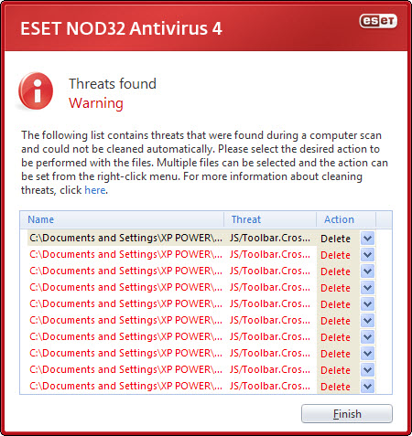
Task: Open the action dropdown on last row
Action: [x=367, y=386]
